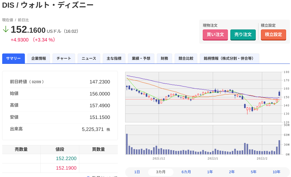The width and height of the screenshot is (291, 177).
Task: Select the 3カ月 chart period
Action: pos(161,172)
